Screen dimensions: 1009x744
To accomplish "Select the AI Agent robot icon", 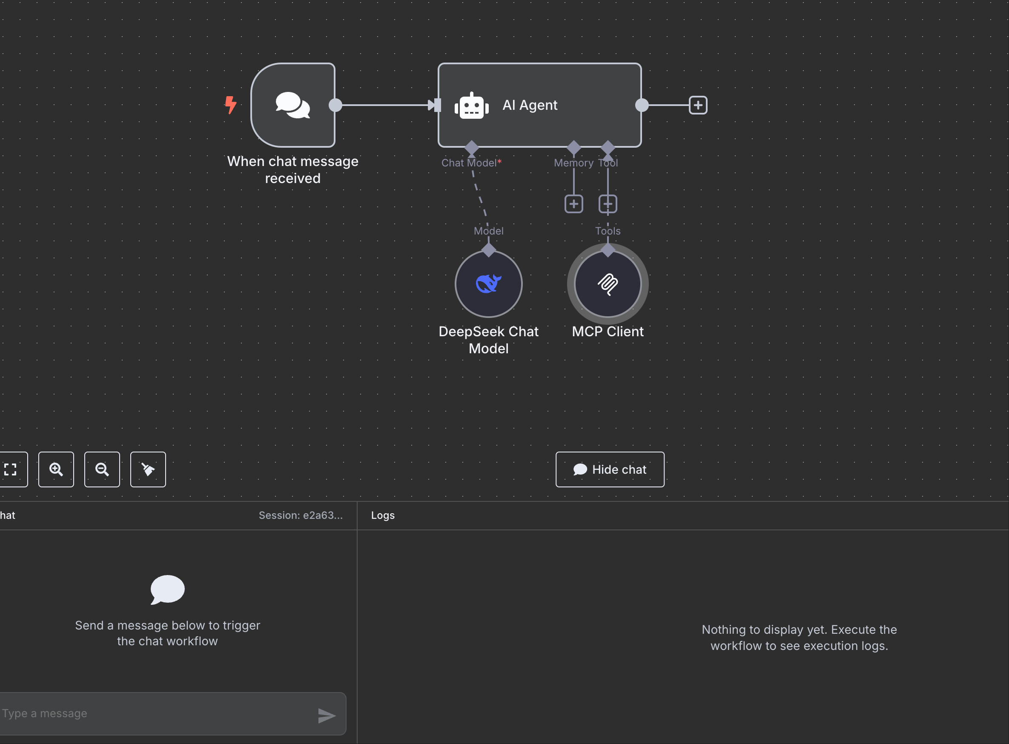I will (471, 106).
